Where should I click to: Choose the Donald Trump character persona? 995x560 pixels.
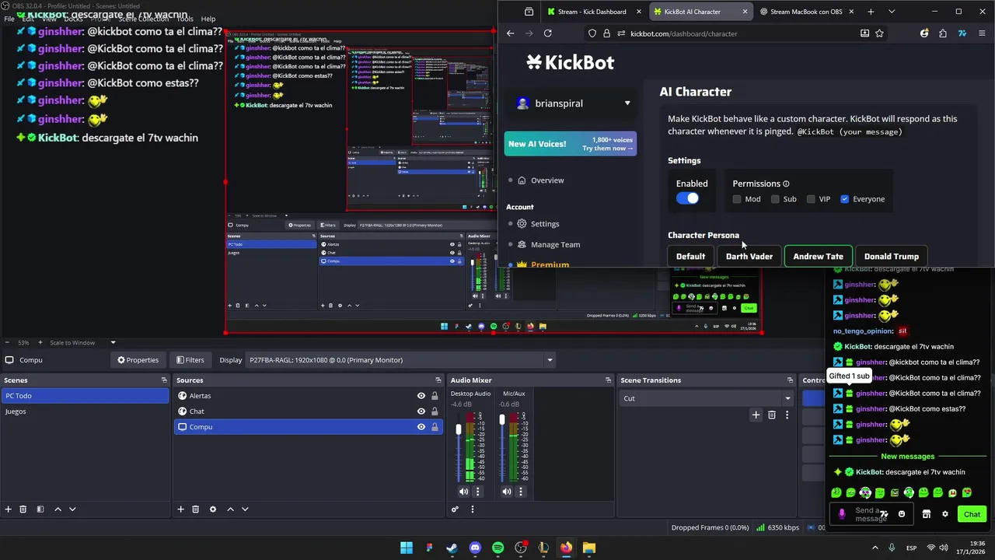pyautogui.click(x=892, y=257)
